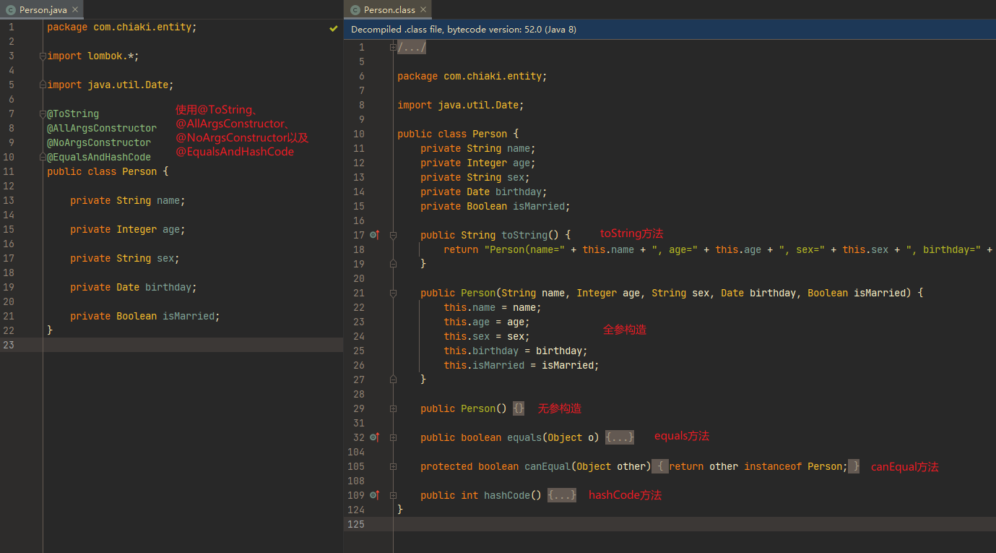Viewport: 996px width, 553px height.
Task: Click override gutter icon beside equals method
Action: tap(374, 437)
